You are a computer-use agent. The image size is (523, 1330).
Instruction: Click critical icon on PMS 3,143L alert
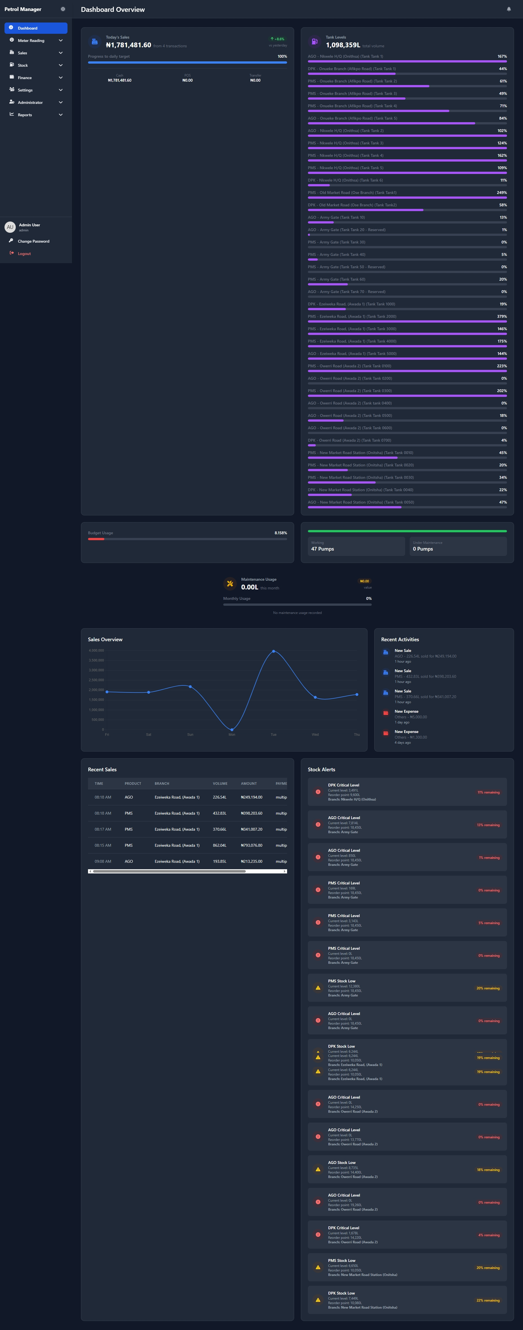[318, 923]
